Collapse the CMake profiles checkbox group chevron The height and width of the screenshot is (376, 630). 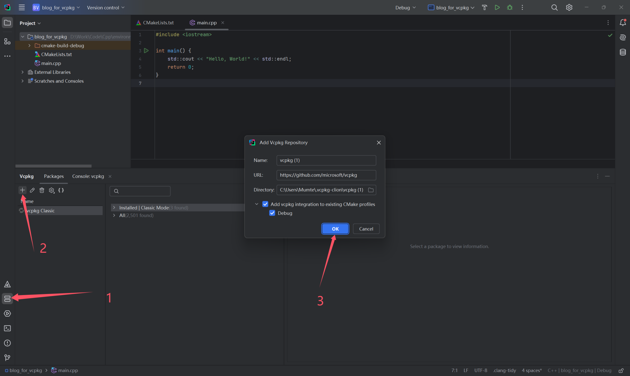coord(256,204)
